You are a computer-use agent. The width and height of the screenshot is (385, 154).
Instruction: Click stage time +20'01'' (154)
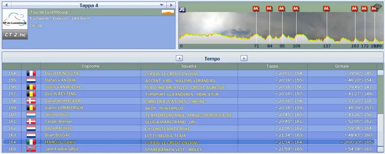[x=289, y=73]
